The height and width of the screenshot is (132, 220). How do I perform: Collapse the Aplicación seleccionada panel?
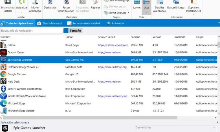(x=218, y=122)
